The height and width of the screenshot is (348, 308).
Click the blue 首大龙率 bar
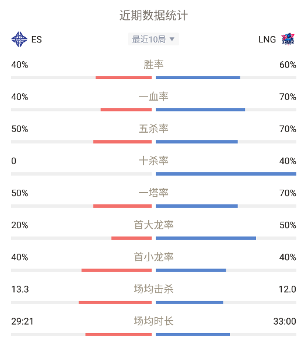pos(206,238)
